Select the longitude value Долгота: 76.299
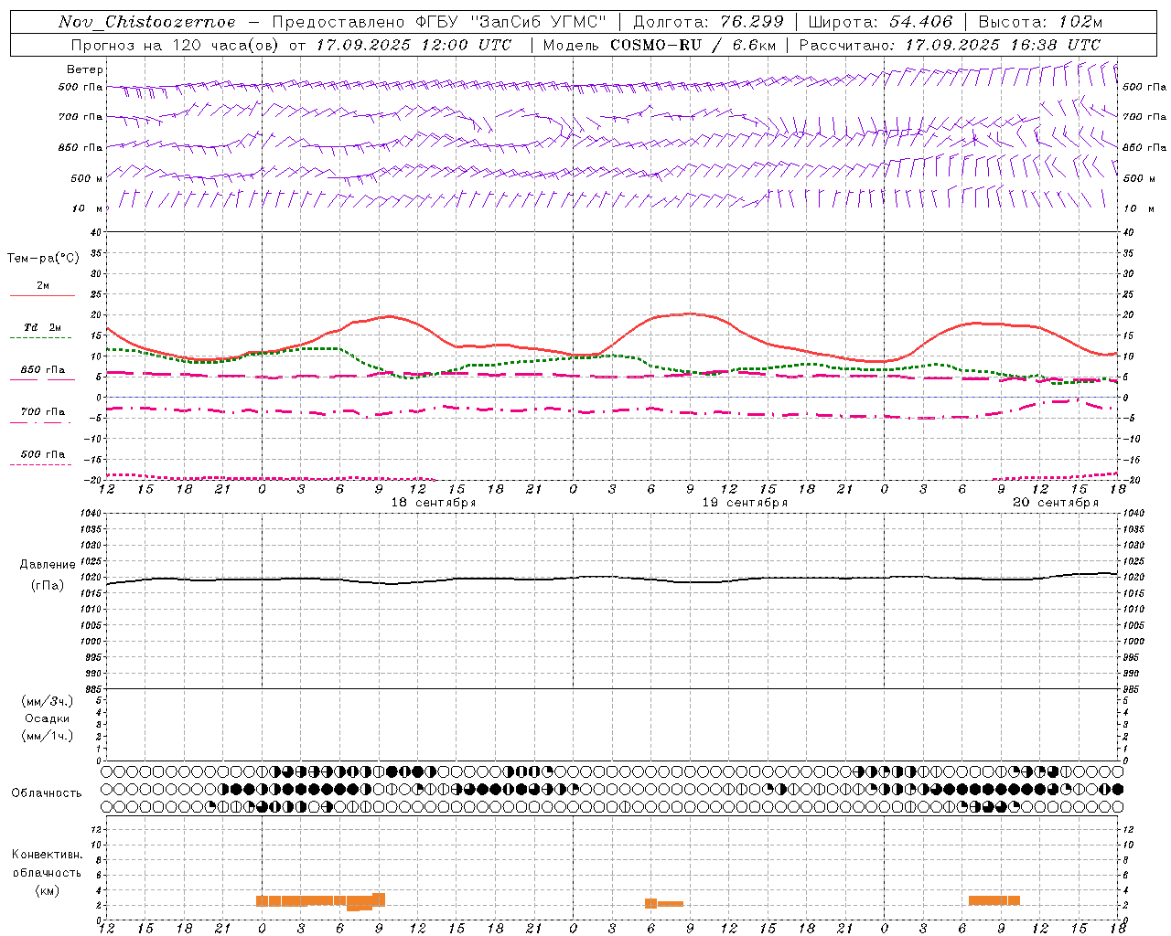This screenshot has width=1171, height=936. pos(708,22)
